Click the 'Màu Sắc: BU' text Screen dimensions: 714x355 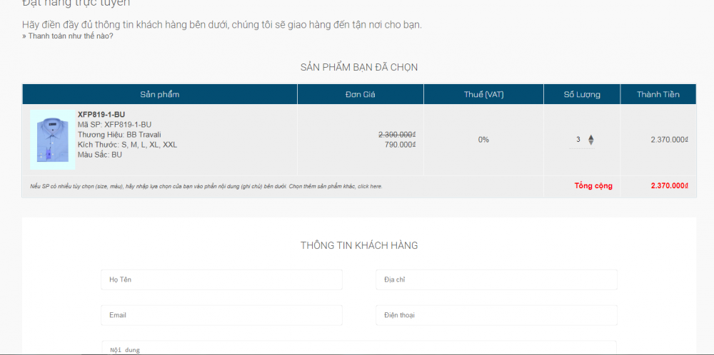tap(100, 155)
